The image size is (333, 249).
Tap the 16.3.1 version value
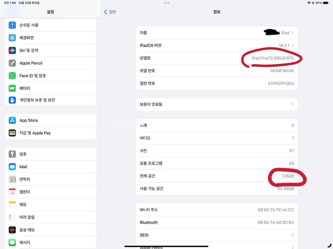click(284, 45)
